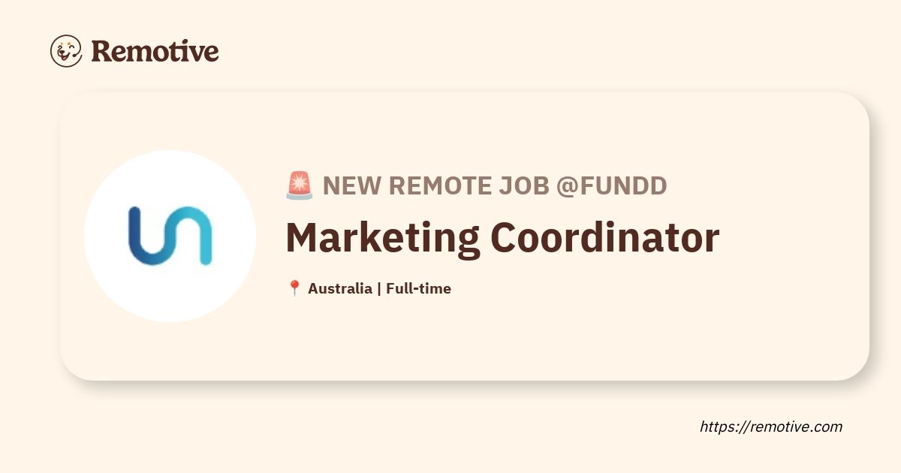Click the word Marketing in the title

pos(383,239)
